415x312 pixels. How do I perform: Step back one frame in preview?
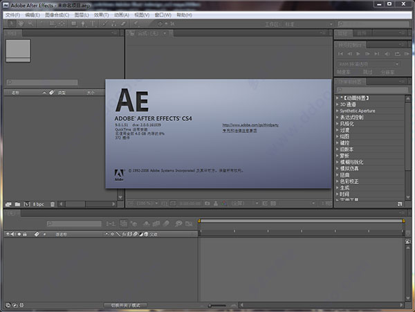349,54
